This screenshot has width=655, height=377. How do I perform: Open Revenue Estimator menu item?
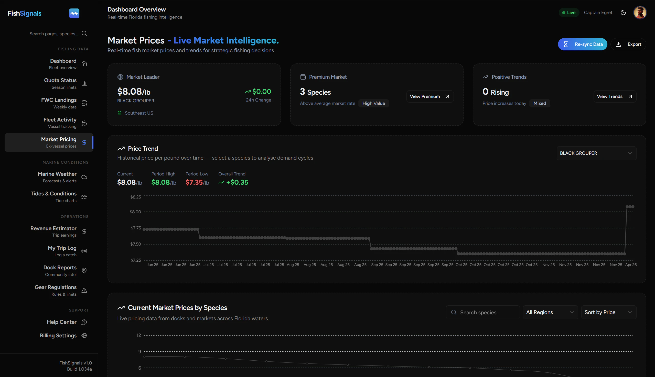tap(49, 231)
